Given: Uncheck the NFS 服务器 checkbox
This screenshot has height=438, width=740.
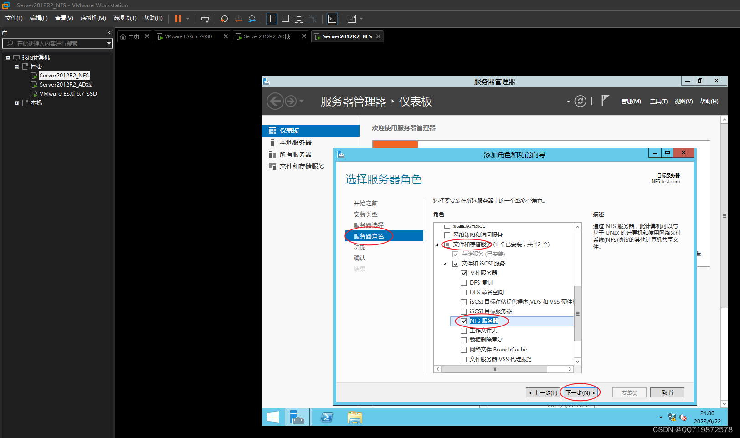Looking at the screenshot, I should pos(463,321).
